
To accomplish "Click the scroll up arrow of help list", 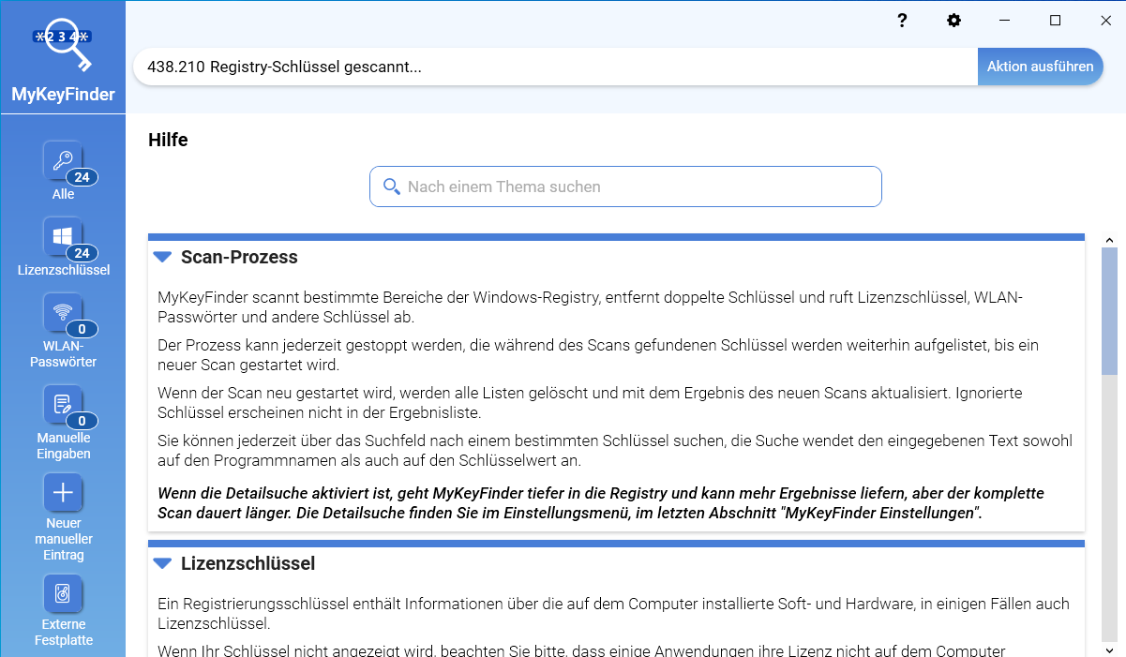I will point(1109,240).
